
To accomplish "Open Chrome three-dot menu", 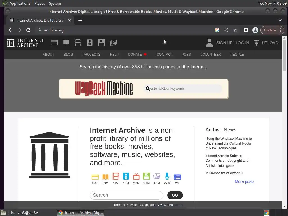I will (280, 30).
